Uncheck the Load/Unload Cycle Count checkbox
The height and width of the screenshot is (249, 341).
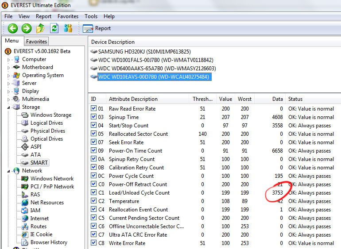pyautogui.click(x=94, y=192)
